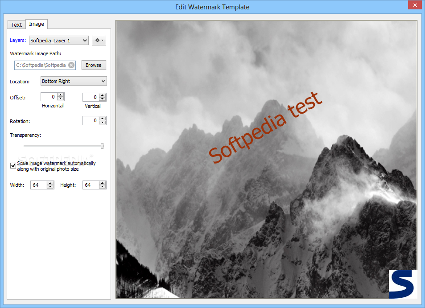This screenshot has height=308, width=425.
Task: Focus the Watermark Image Path input field
Action: tap(41, 65)
